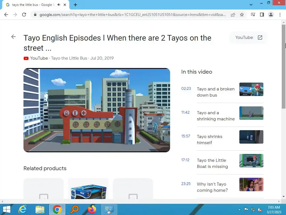This screenshot has height=215, width=286.
Task: Click the Chrome taskbar icon
Action: pos(57,209)
